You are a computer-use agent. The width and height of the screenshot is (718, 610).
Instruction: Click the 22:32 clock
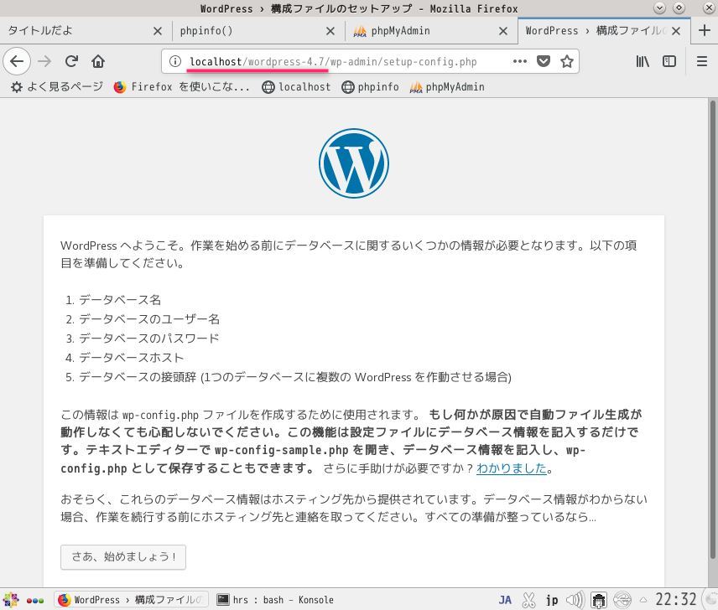click(x=676, y=599)
